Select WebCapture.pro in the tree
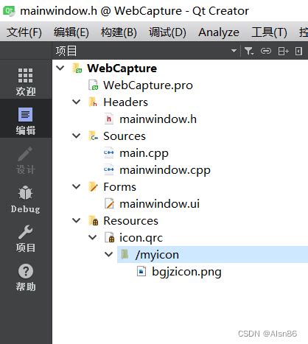Screen dimensions: 308x344 tap(148, 85)
